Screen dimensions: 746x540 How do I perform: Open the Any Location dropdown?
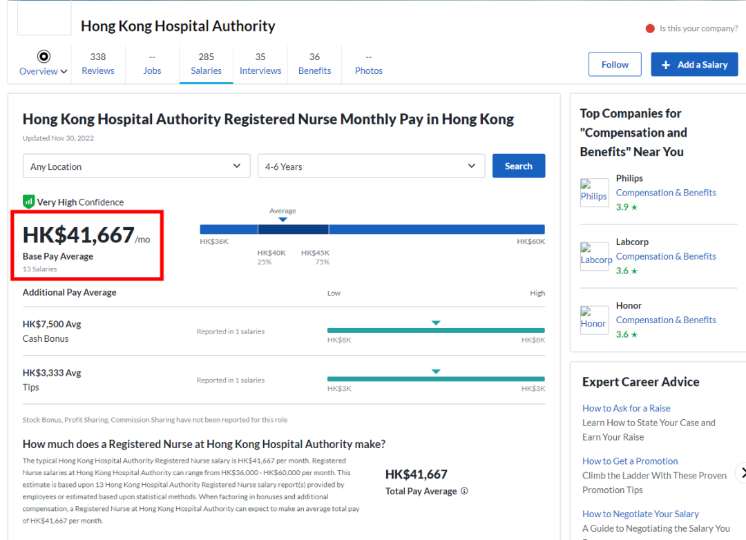point(137,166)
